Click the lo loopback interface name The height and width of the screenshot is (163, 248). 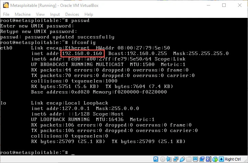click(x=3, y=103)
